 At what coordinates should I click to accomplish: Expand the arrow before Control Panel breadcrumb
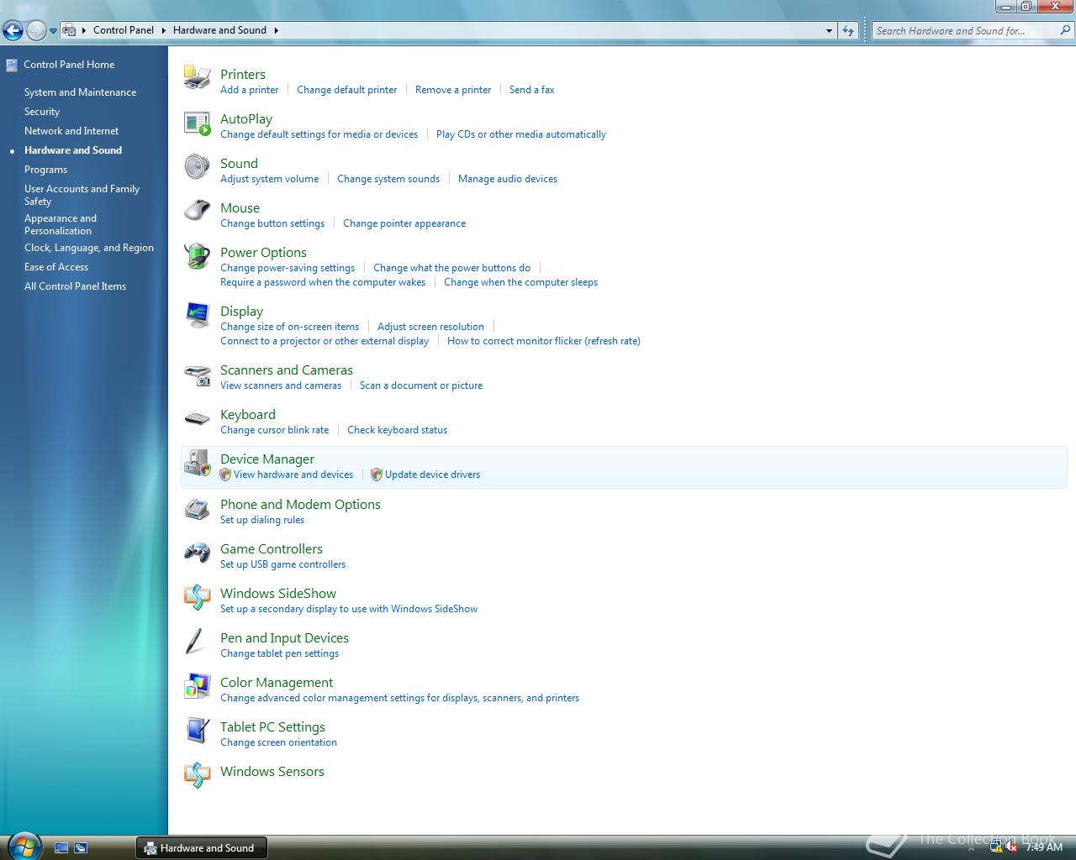tap(84, 30)
